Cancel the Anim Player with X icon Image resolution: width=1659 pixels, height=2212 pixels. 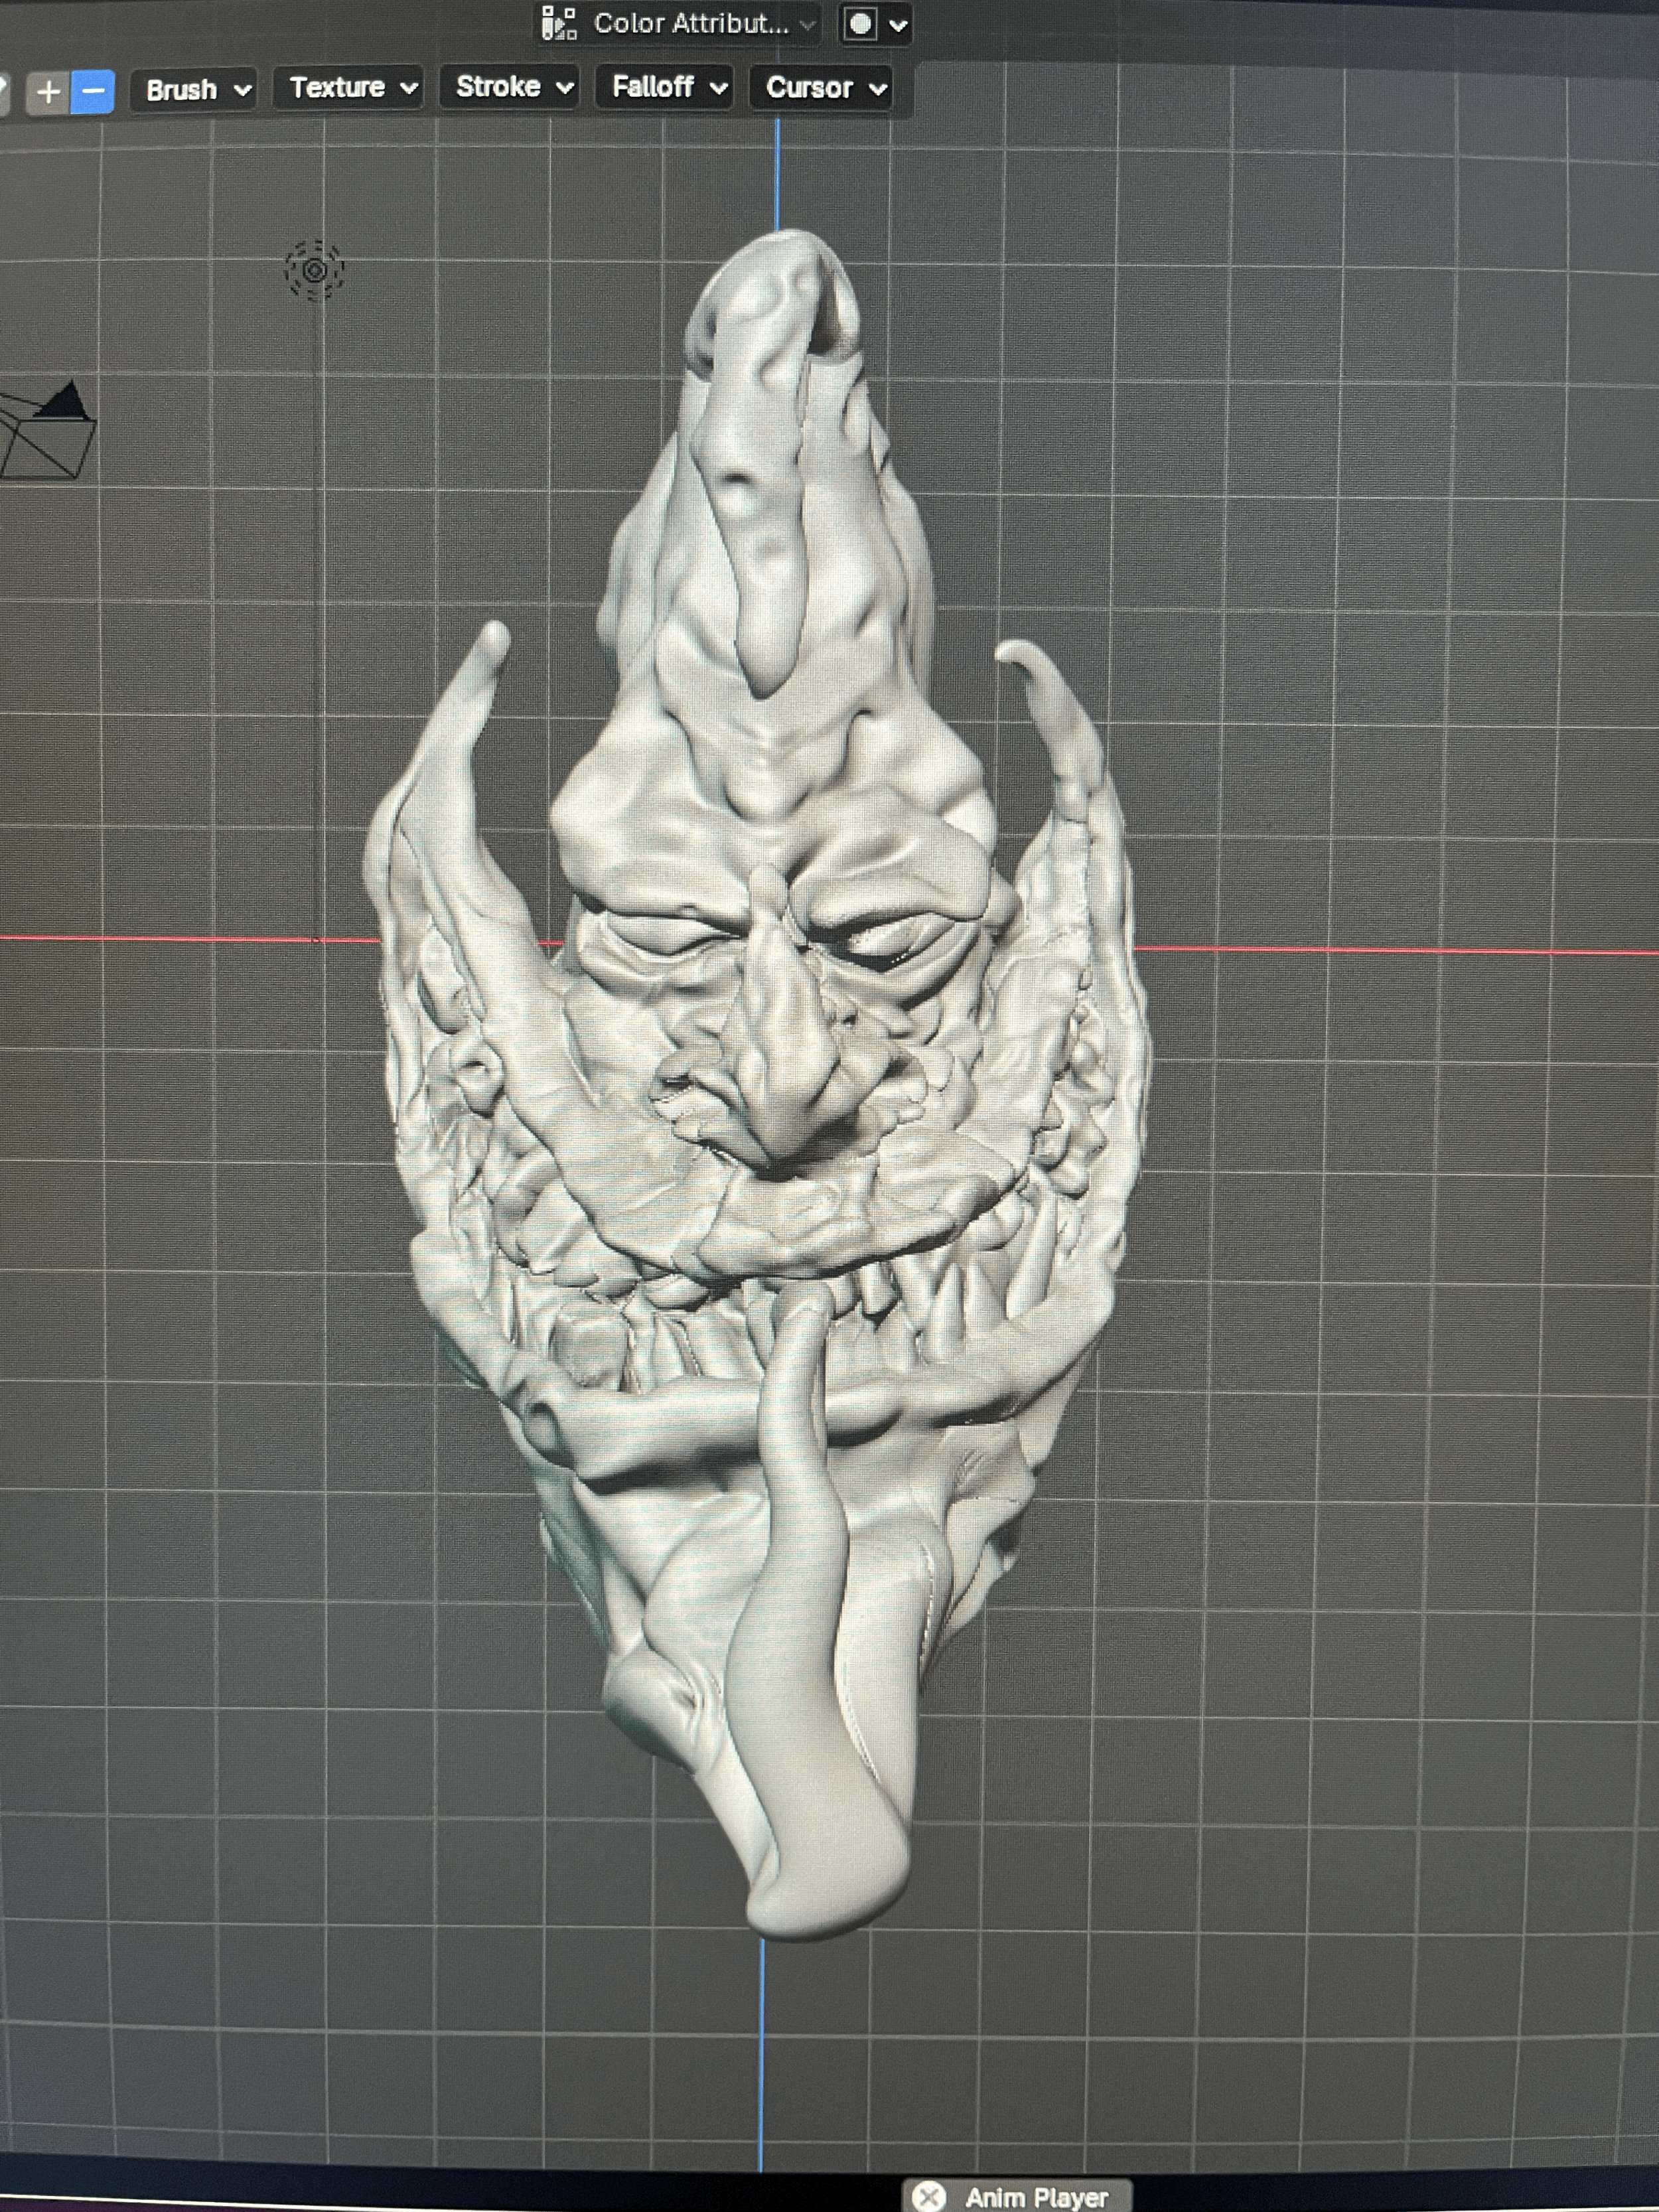tap(929, 2196)
